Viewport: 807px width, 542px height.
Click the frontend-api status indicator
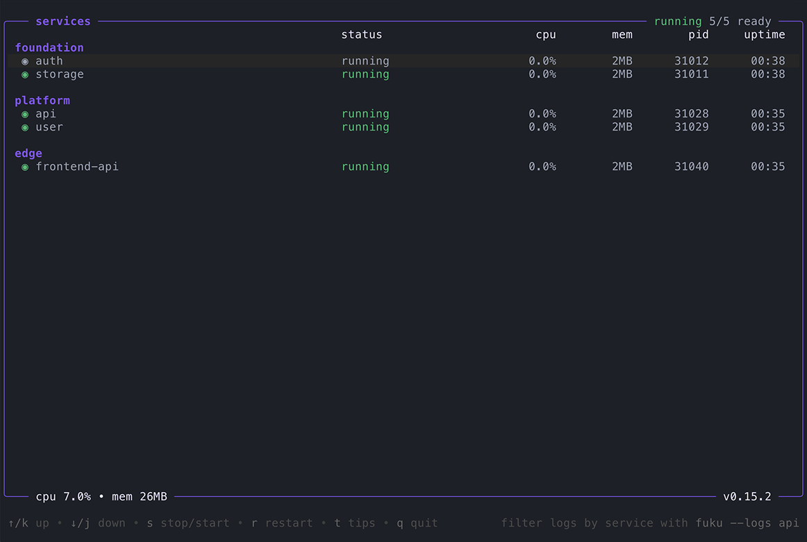(x=25, y=167)
